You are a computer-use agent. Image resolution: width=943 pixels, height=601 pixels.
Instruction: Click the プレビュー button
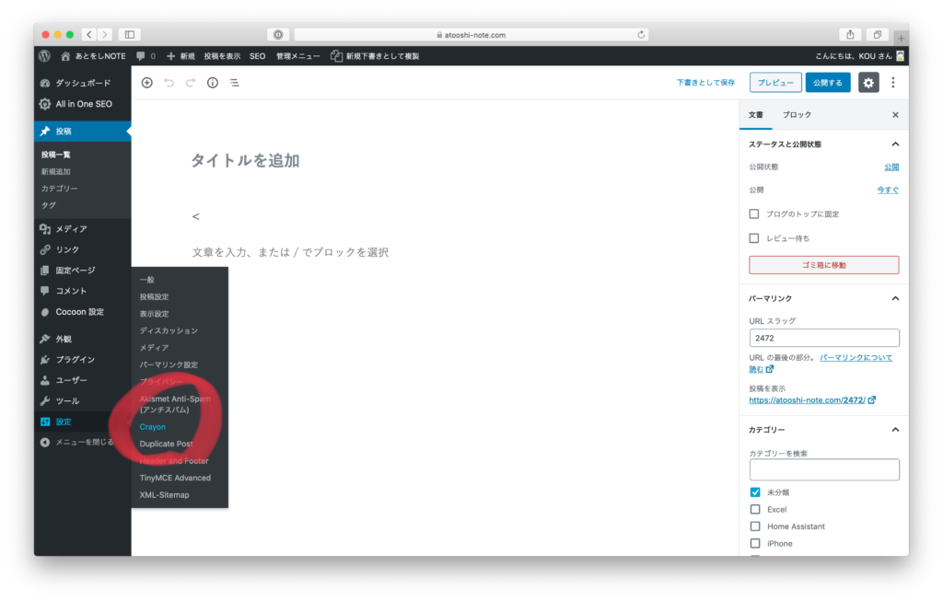pyautogui.click(x=775, y=83)
